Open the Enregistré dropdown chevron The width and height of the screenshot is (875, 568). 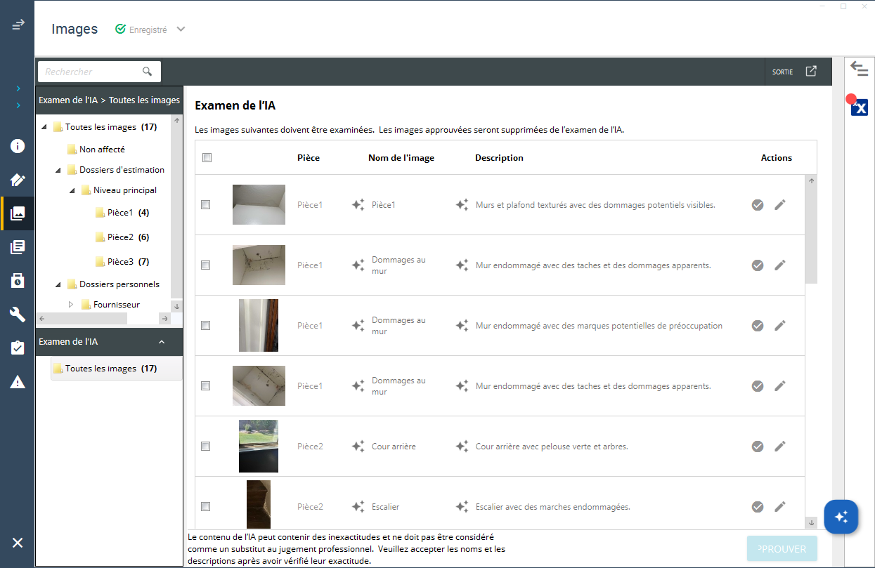tap(181, 29)
